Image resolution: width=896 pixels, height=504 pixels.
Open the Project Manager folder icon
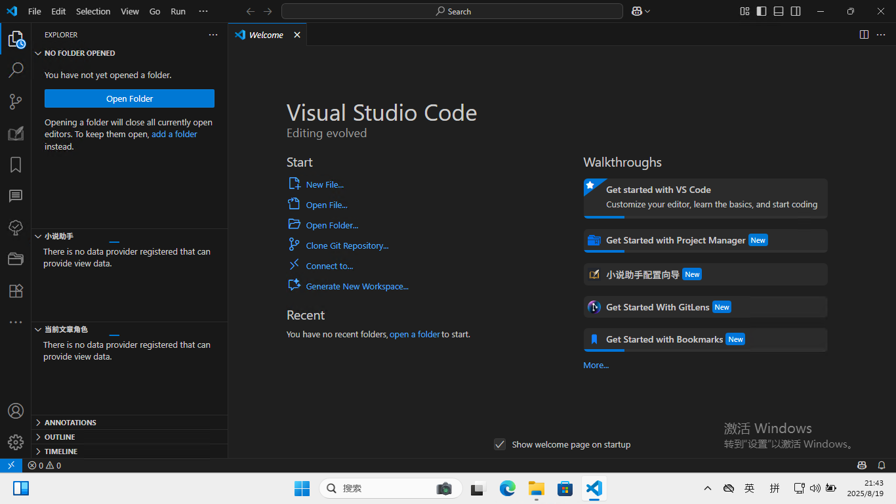point(16,259)
